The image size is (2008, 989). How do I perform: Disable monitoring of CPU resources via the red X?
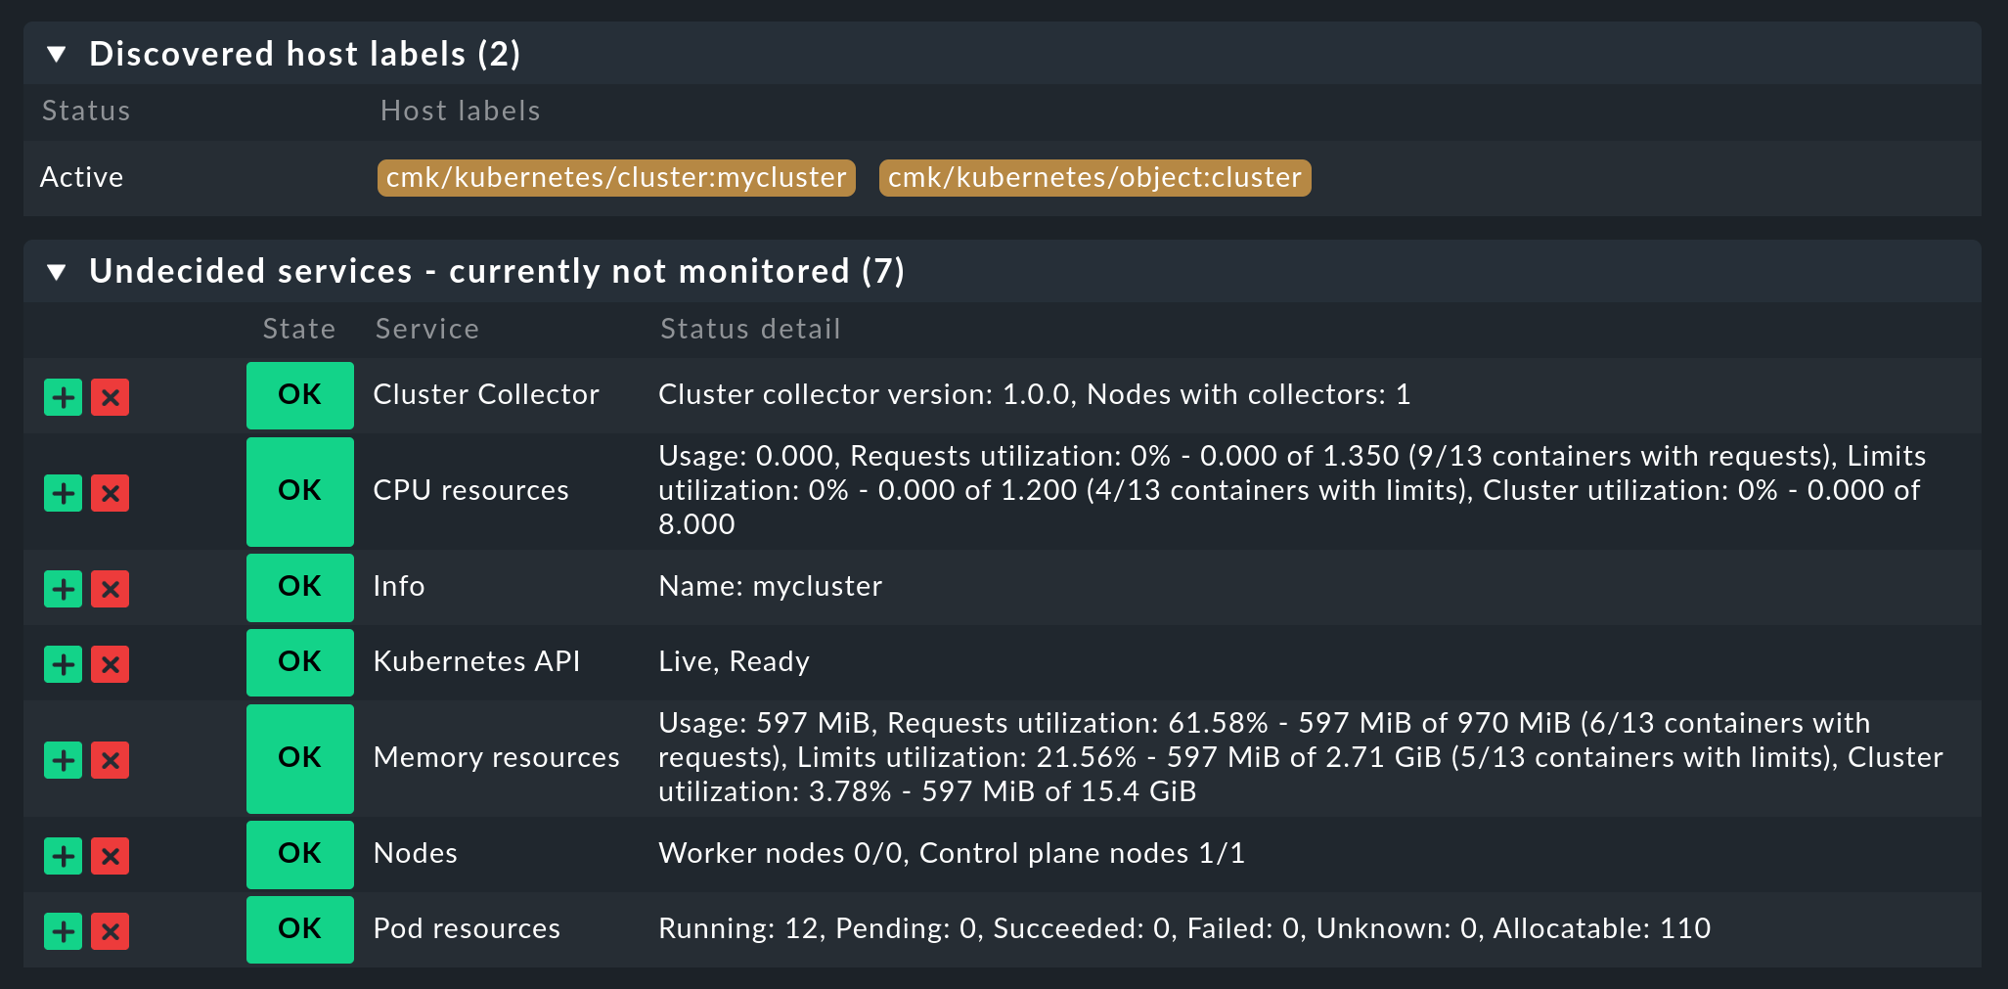click(x=110, y=493)
